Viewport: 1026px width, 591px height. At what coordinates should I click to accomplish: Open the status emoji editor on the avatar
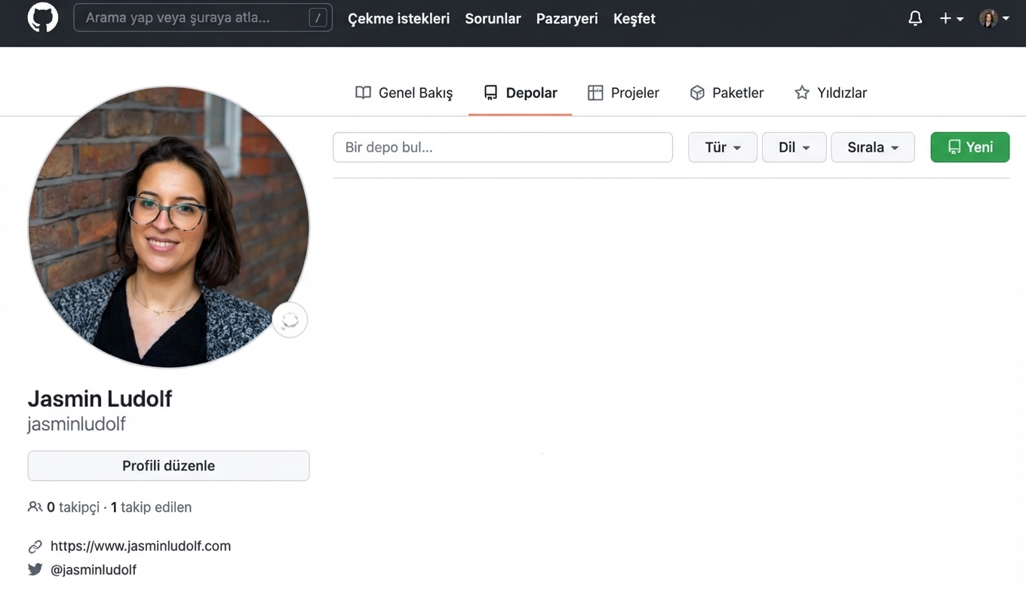(290, 320)
